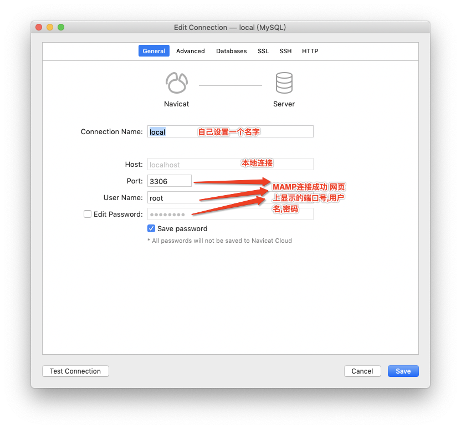The image size is (461, 429).
Task: Click the Navicat label under the logo
Action: tap(176, 104)
